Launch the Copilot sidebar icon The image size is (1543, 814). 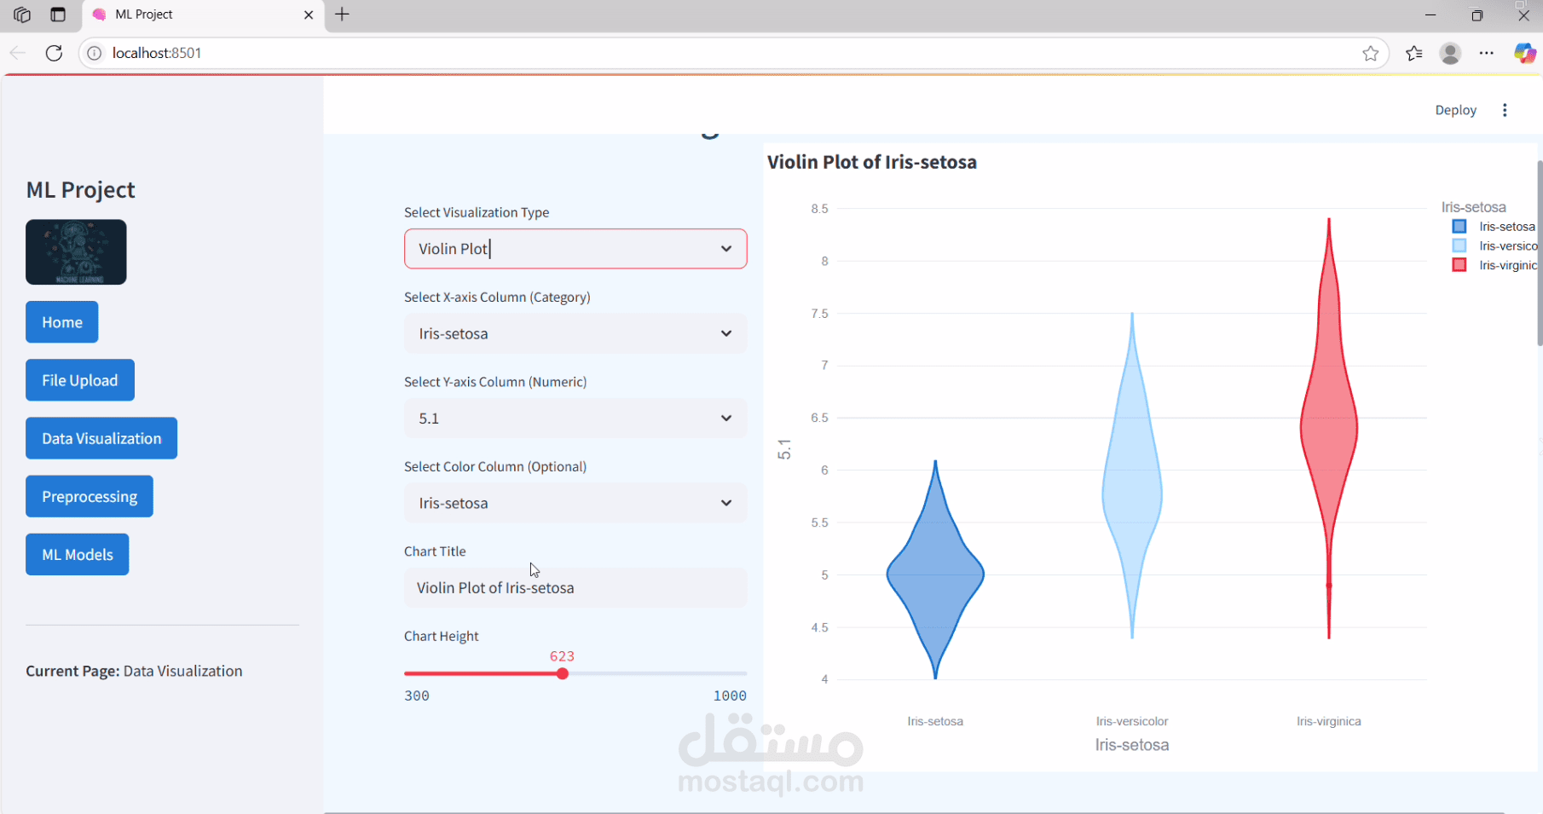(1524, 54)
